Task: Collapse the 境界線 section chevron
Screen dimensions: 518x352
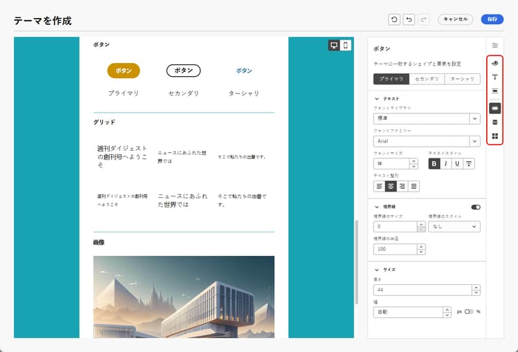Action: tap(376, 207)
